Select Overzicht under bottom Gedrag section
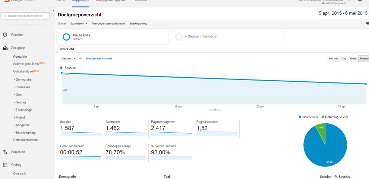 pos(20,174)
